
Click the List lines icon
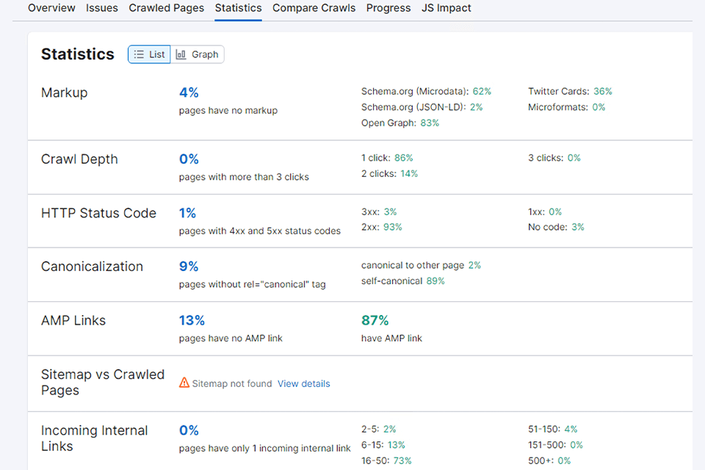pos(139,54)
